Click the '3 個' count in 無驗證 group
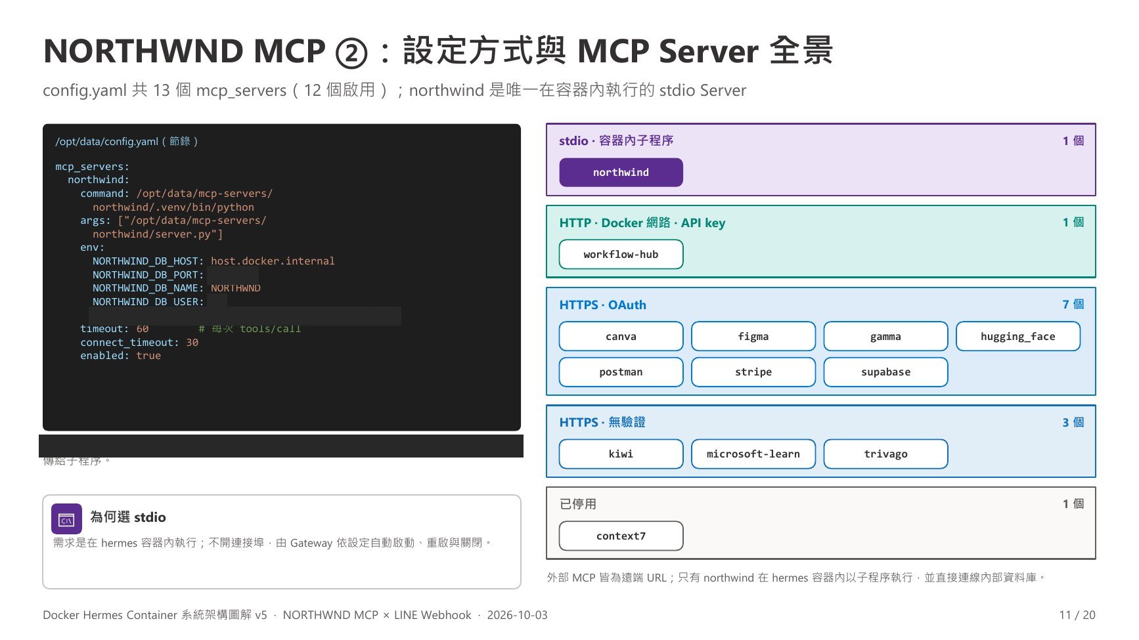Image resolution: width=1139 pixels, height=640 pixels. tap(1073, 422)
